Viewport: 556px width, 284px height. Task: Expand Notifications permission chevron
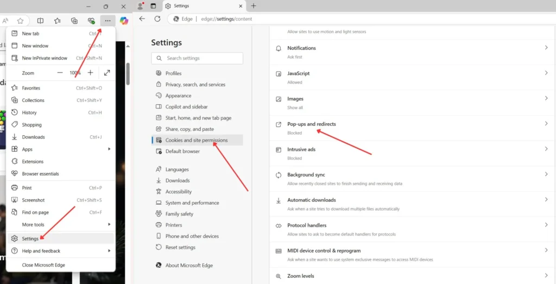click(546, 47)
